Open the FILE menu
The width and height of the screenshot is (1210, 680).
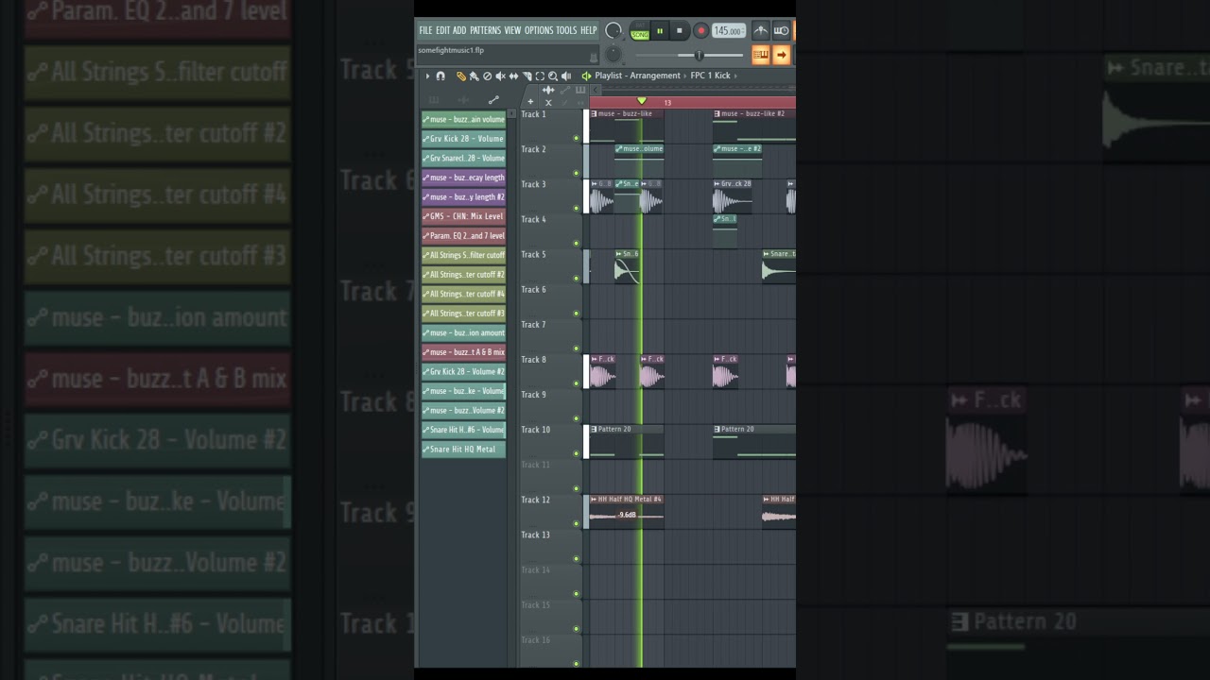pos(425,30)
